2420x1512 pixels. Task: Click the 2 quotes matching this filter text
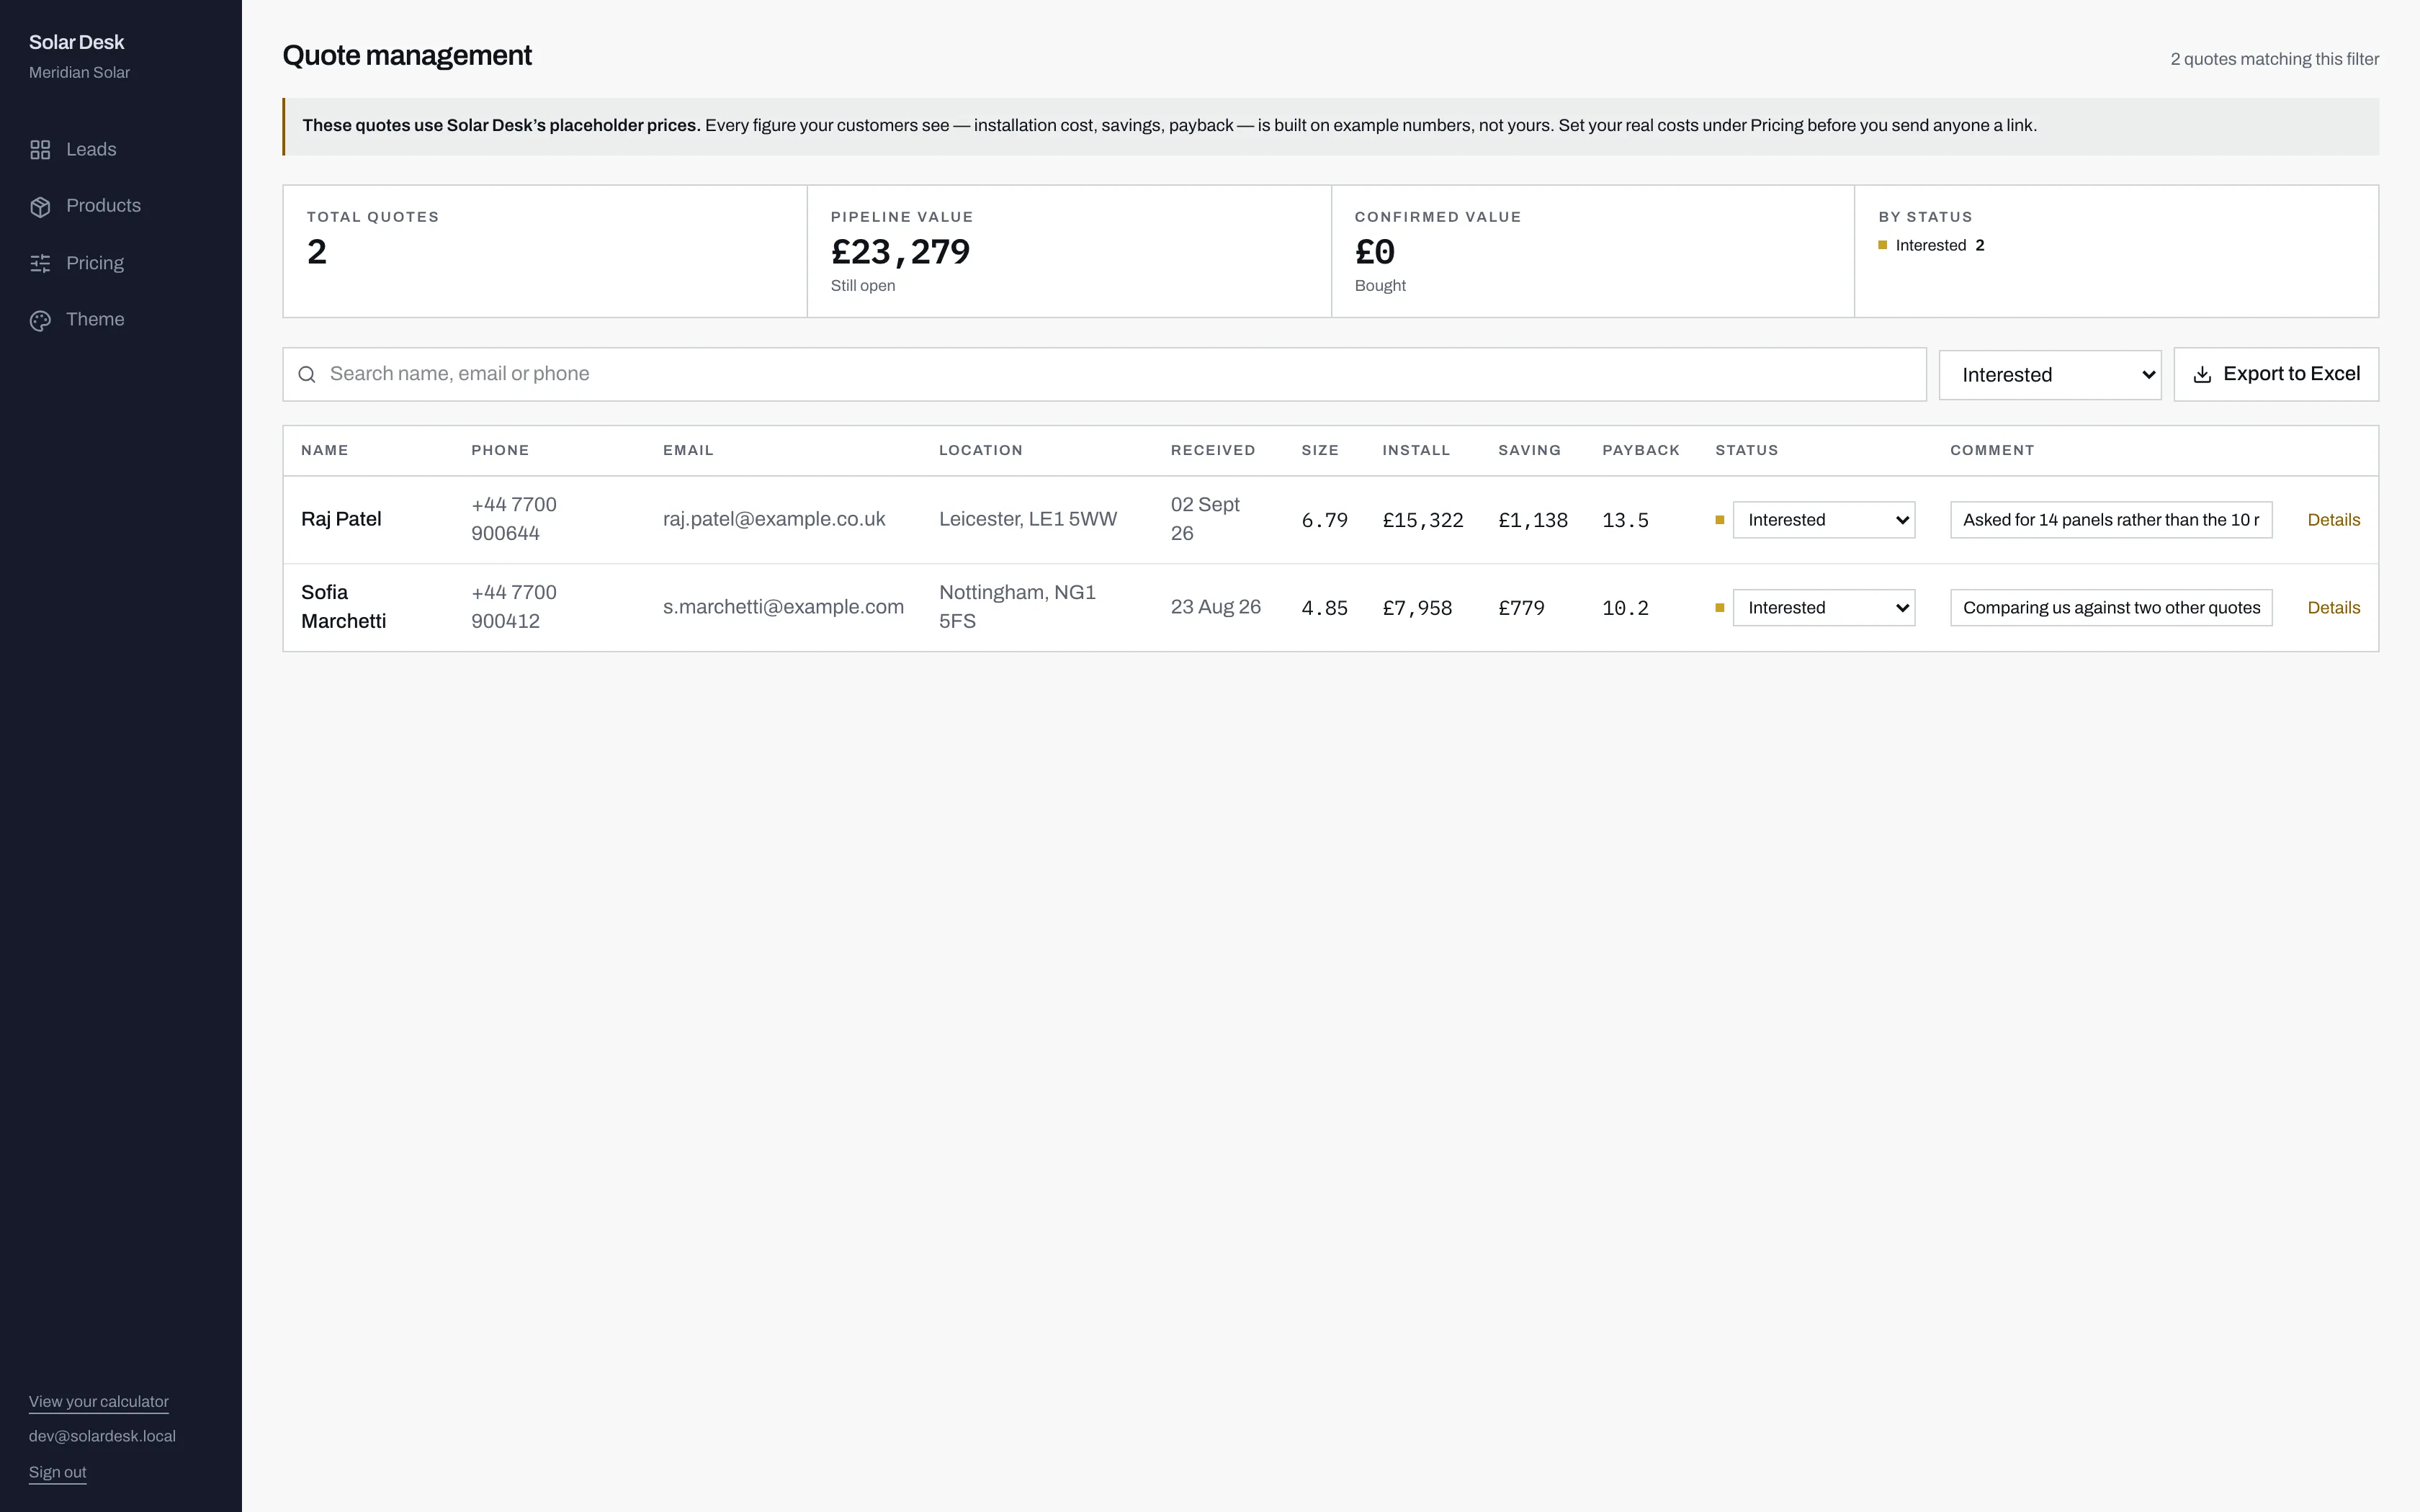point(2274,59)
